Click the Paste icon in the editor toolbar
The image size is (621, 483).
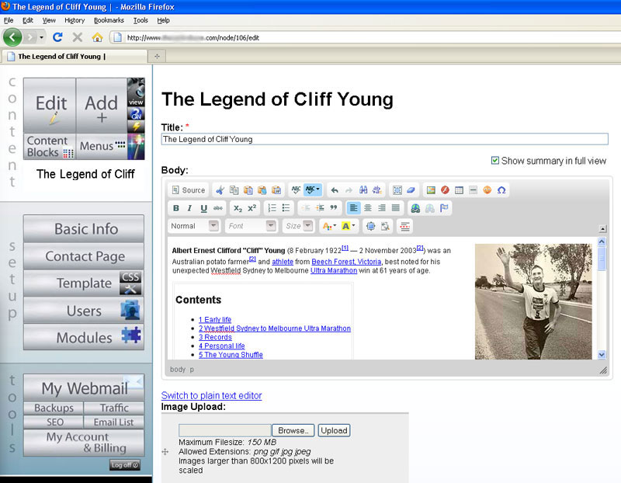(248, 190)
